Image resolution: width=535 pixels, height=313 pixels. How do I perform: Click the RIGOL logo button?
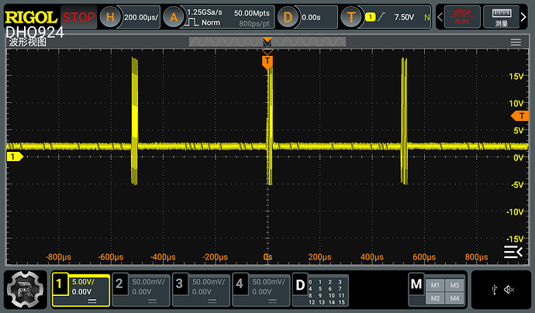(x=31, y=17)
